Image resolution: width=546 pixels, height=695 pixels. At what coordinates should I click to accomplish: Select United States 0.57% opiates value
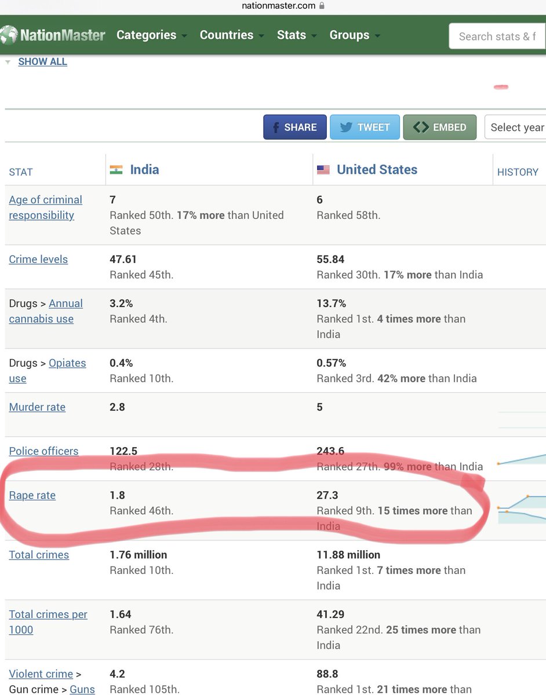332,363
